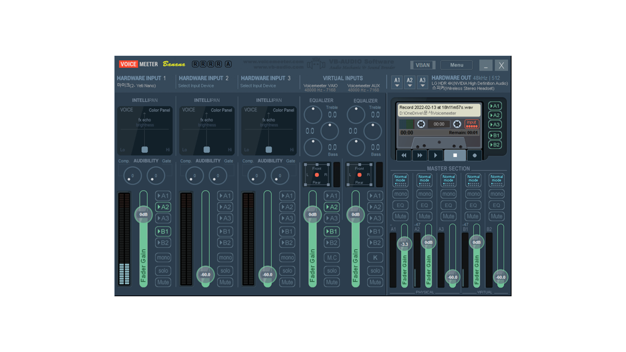626x352 pixels.
Task: Click Hardware Input 2 fader knob at -60.0
Action: point(205,275)
